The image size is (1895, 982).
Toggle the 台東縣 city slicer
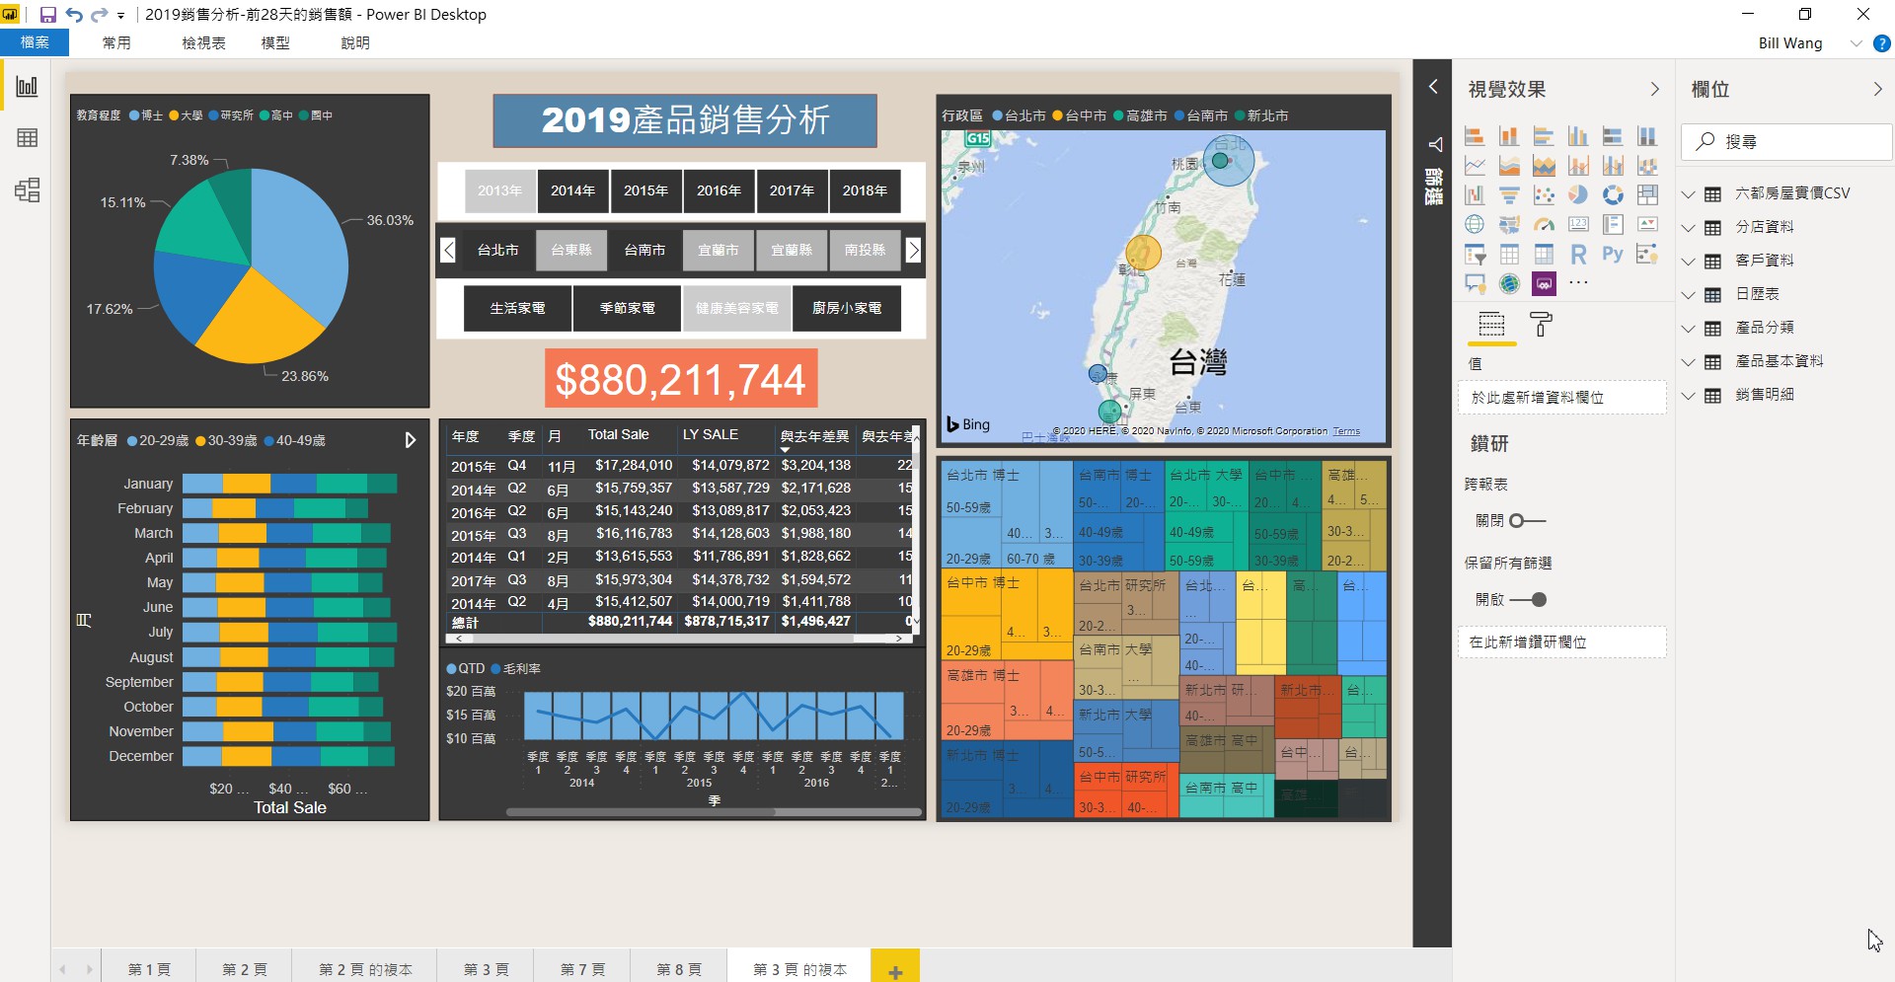pyautogui.click(x=571, y=250)
